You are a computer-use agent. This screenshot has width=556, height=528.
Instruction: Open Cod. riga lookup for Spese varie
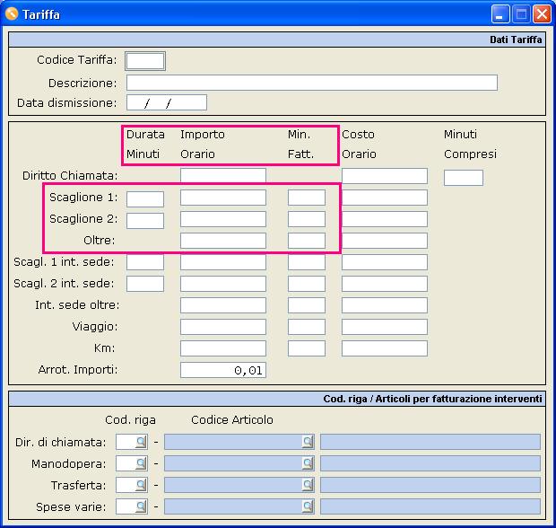click(141, 506)
